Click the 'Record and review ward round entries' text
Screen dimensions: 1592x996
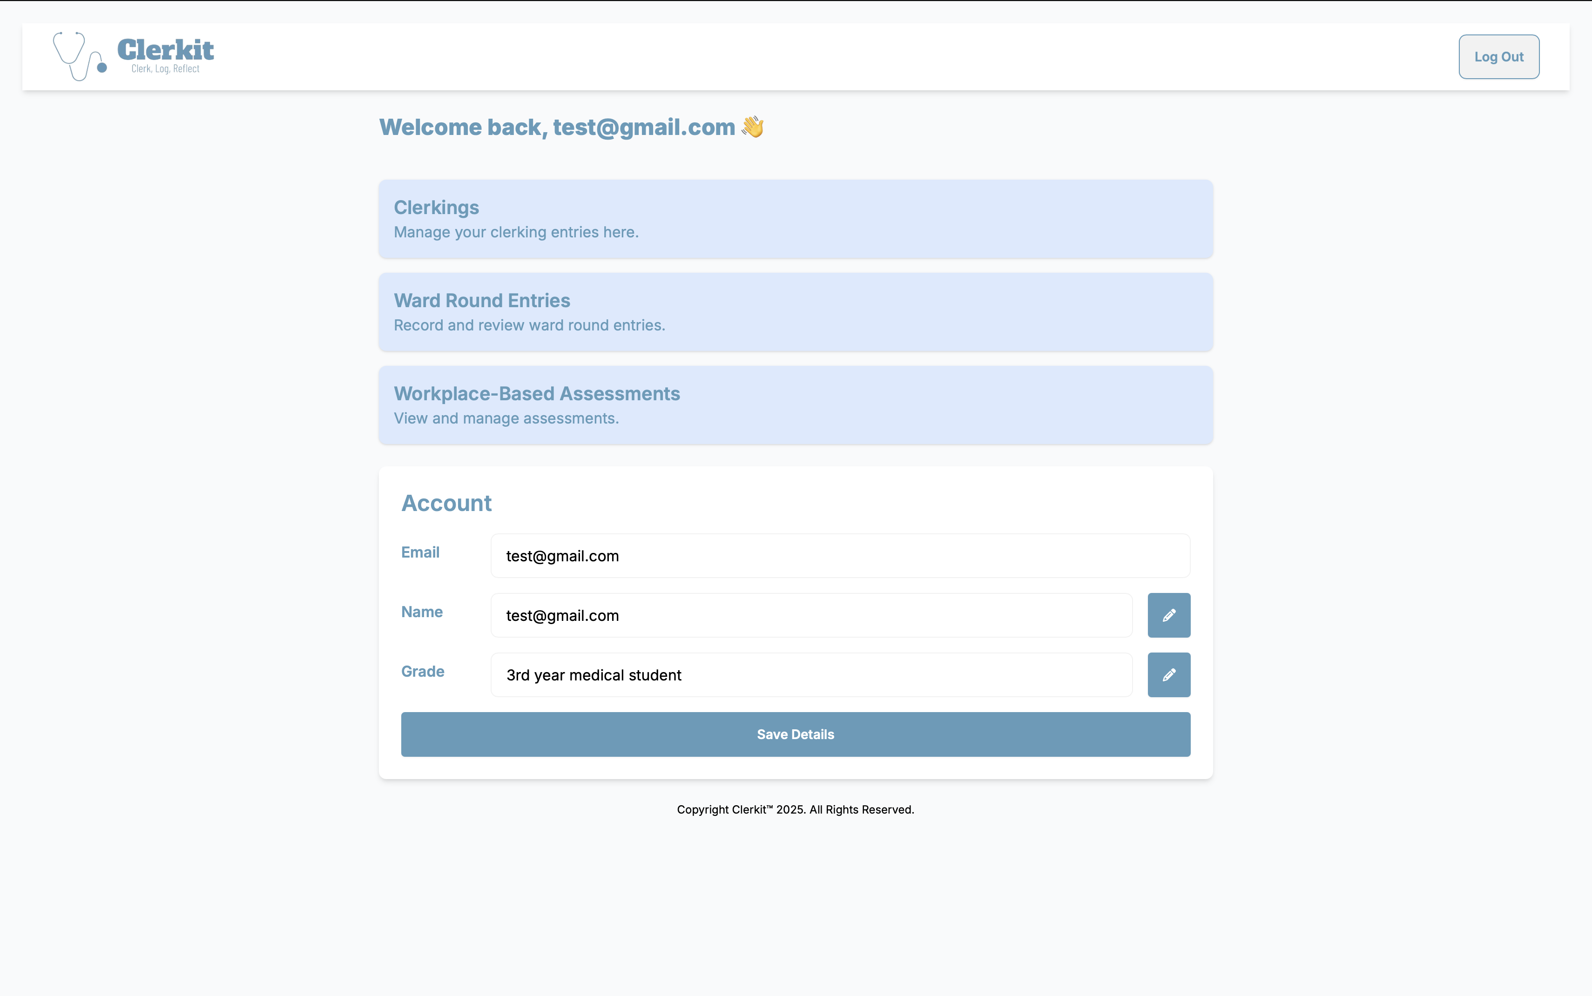[x=529, y=325]
